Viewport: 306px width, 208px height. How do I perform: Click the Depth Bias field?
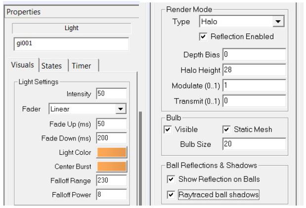coord(254,54)
